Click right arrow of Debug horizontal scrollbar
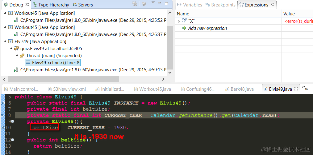 tap(163, 79)
